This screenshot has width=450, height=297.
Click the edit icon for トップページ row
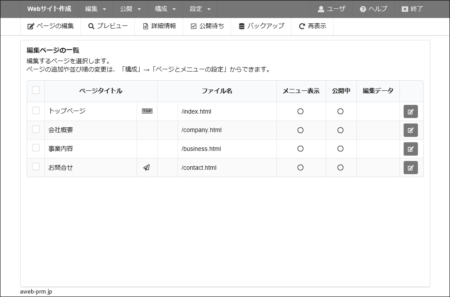click(x=410, y=111)
